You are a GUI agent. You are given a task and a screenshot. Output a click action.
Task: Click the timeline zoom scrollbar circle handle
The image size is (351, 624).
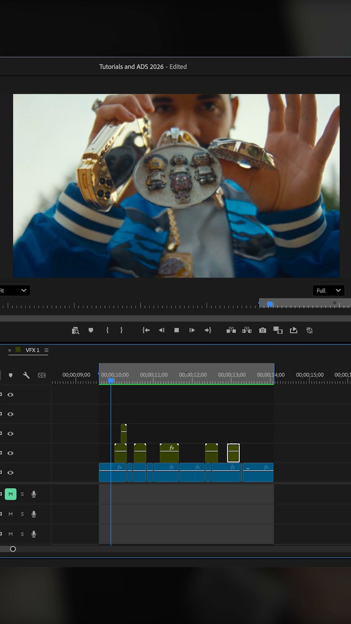tap(13, 549)
